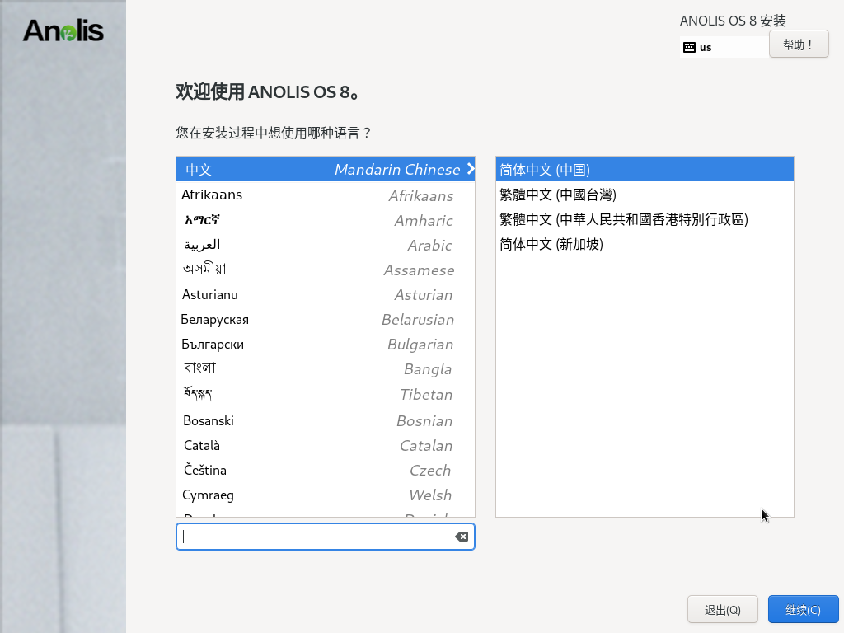Screen dimensions: 844x633
Task: Pick 简体中文 (新加坡) locale
Action: (x=645, y=244)
